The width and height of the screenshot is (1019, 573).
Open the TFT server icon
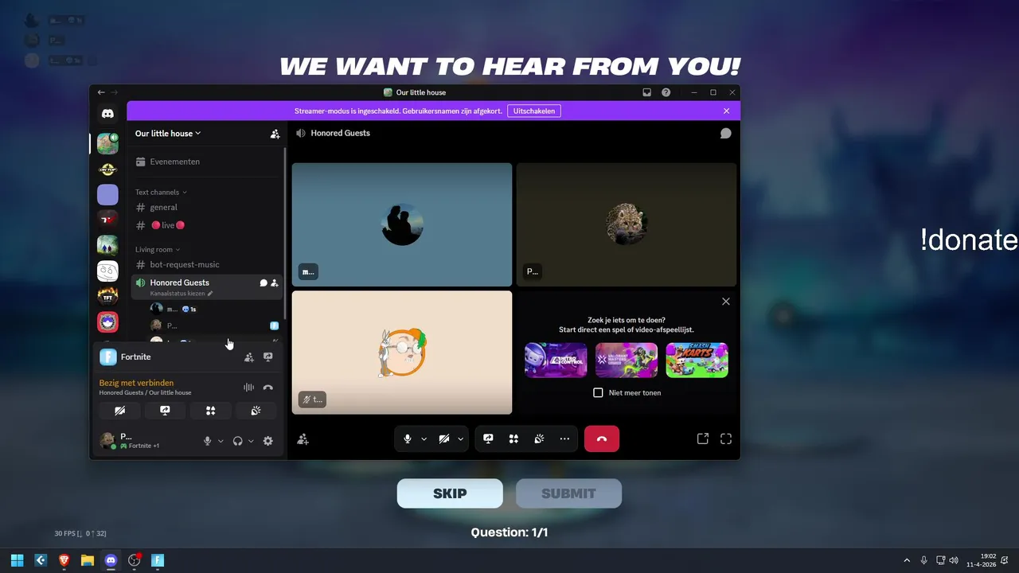pyautogui.click(x=107, y=296)
